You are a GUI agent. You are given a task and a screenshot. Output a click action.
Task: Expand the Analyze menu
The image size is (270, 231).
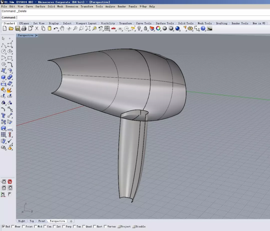coord(110,7)
